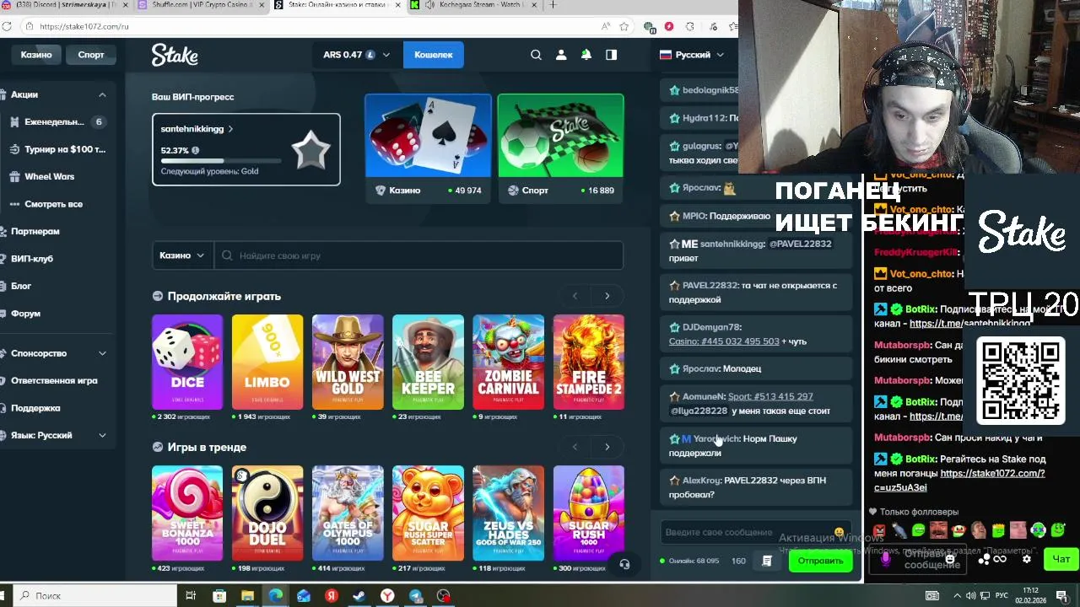This screenshot has height=607, width=1080.
Task: Open emoji picker in Stake chat input
Action: 839,532
